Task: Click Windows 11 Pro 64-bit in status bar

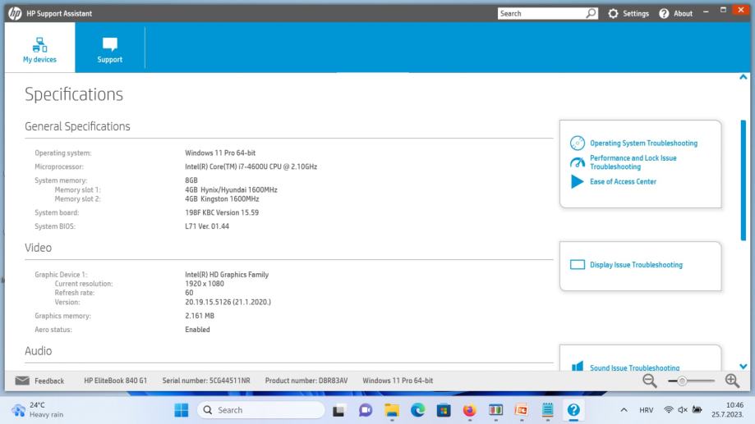Action: [x=398, y=381]
